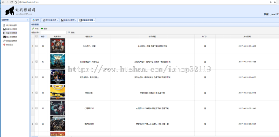Screen dimensions: 279x137
Task: Click the red ball icon beside 安全退出
Action: pyautogui.click(x=4, y=45)
